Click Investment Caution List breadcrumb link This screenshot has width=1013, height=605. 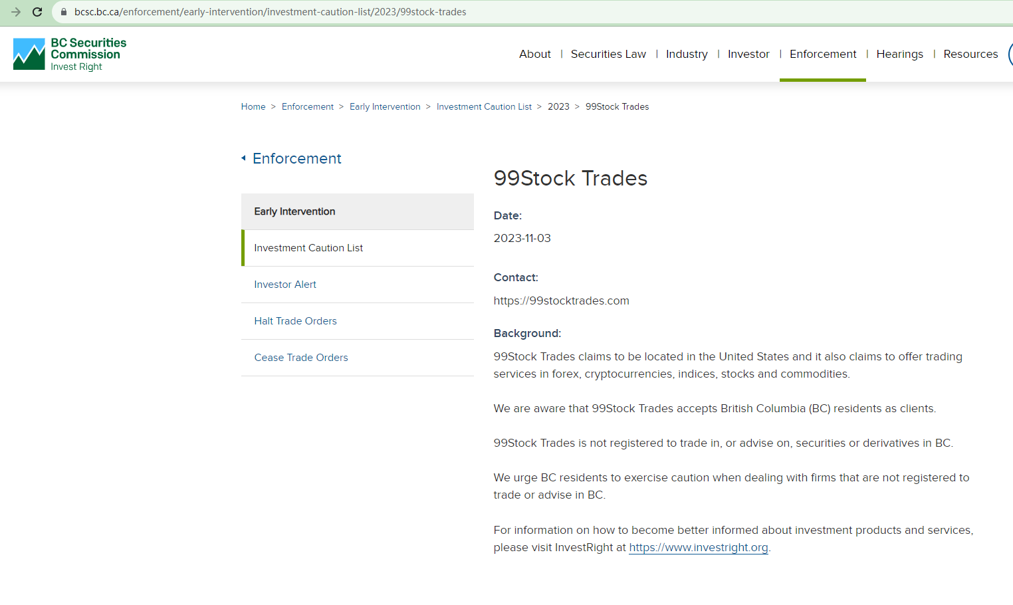point(483,106)
